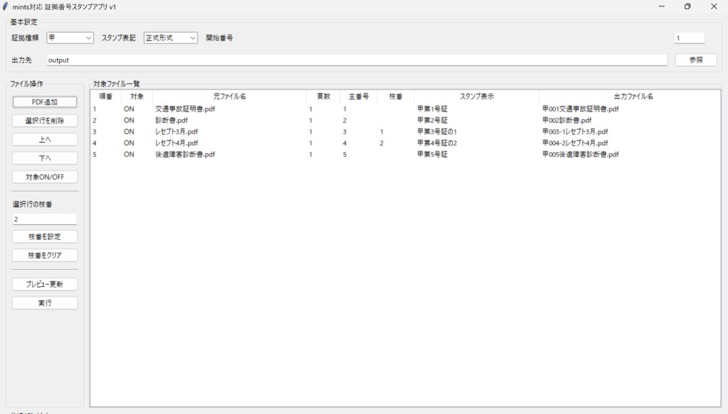
Task: Click the feather app icon in title bar
Action: [6, 6]
